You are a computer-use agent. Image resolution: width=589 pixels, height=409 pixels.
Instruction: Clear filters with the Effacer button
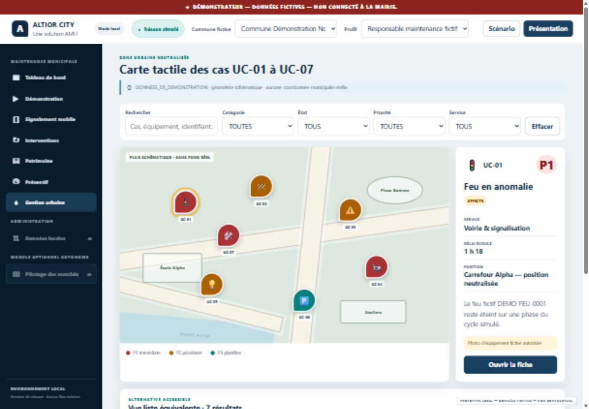pyautogui.click(x=542, y=126)
